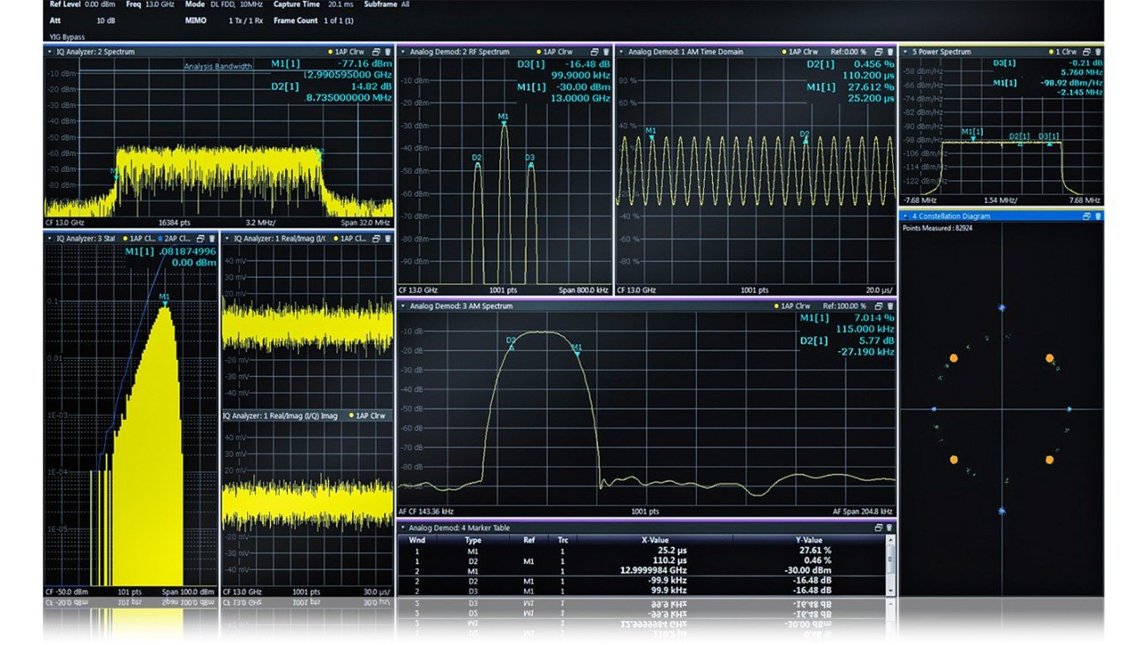Duplicate the AM Time Domain window via copy icon
The height and width of the screenshot is (645, 1147).
tap(877, 51)
